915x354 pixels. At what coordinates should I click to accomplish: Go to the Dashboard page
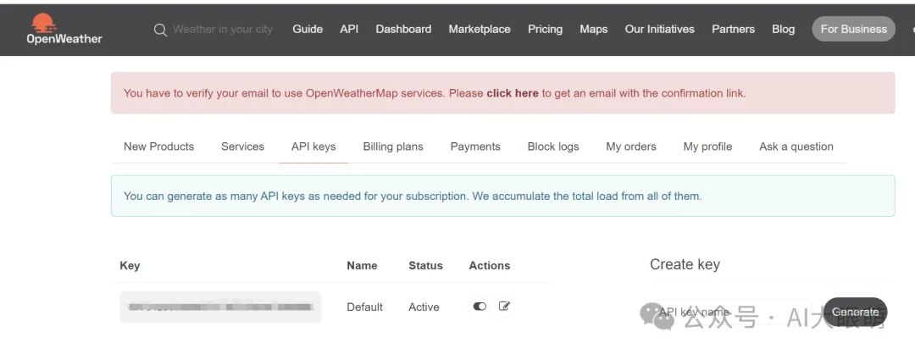[x=403, y=29]
